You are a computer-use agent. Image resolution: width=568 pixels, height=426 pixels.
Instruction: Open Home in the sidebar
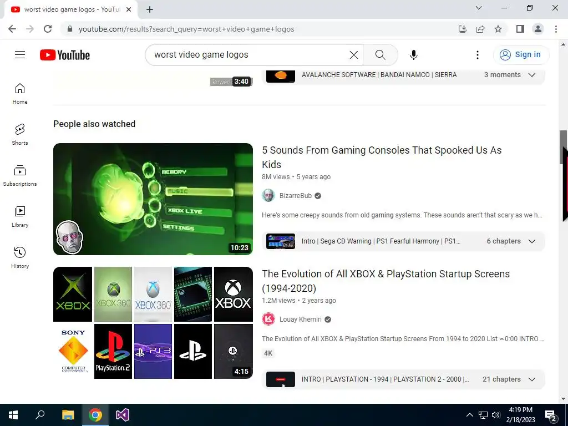(20, 93)
